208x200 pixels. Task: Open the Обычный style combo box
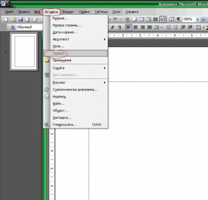[x=29, y=27]
